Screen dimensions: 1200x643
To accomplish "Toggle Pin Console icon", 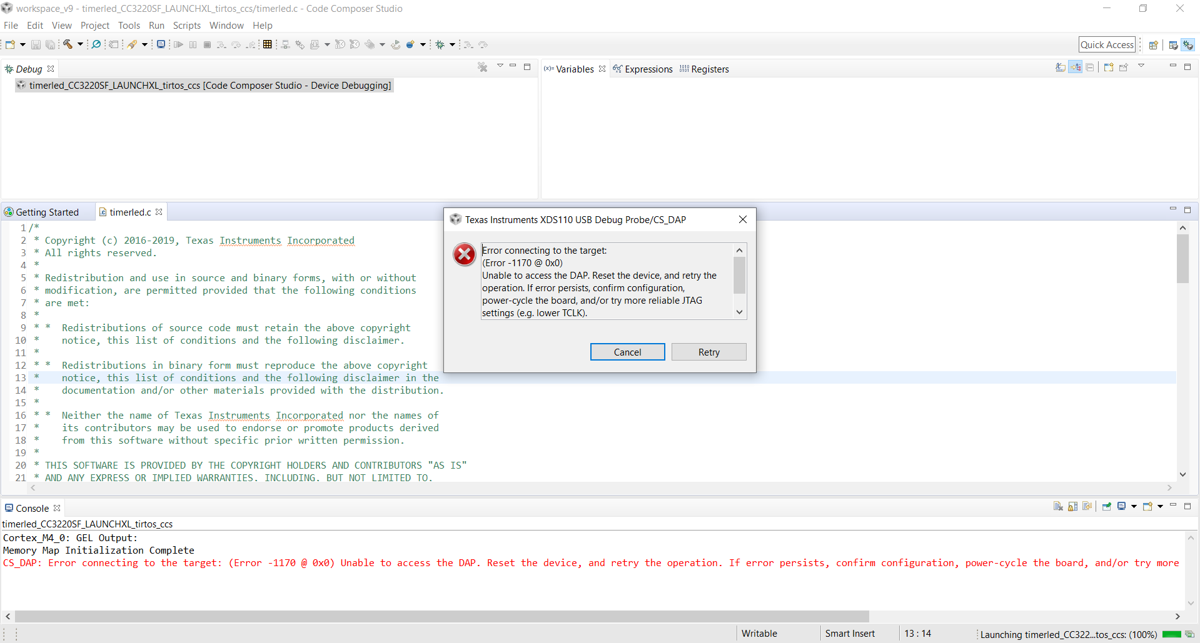I will (1107, 507).
